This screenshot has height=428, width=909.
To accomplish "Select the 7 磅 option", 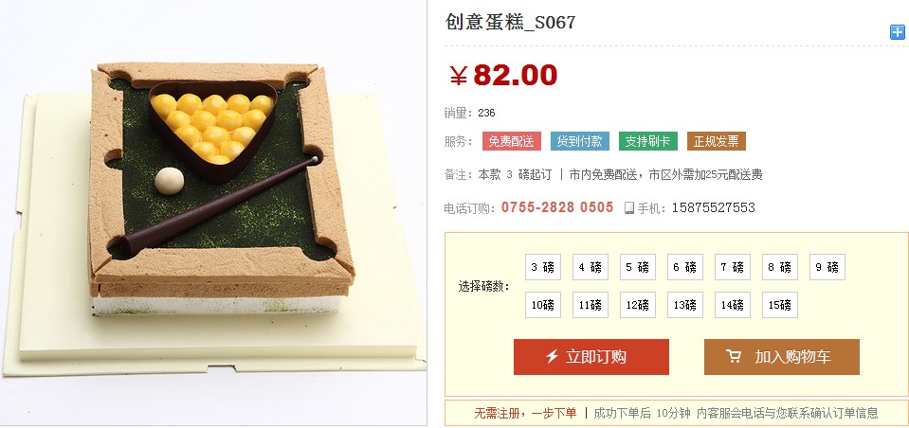I will pos(732,267).
